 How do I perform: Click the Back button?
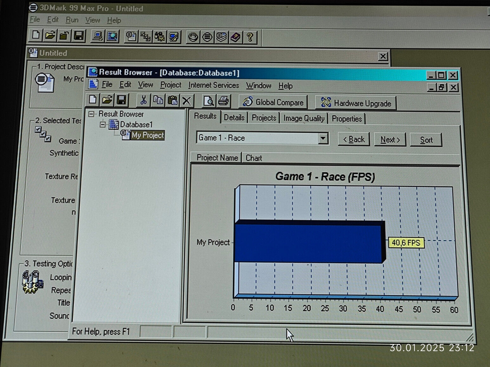pos(354,139)
